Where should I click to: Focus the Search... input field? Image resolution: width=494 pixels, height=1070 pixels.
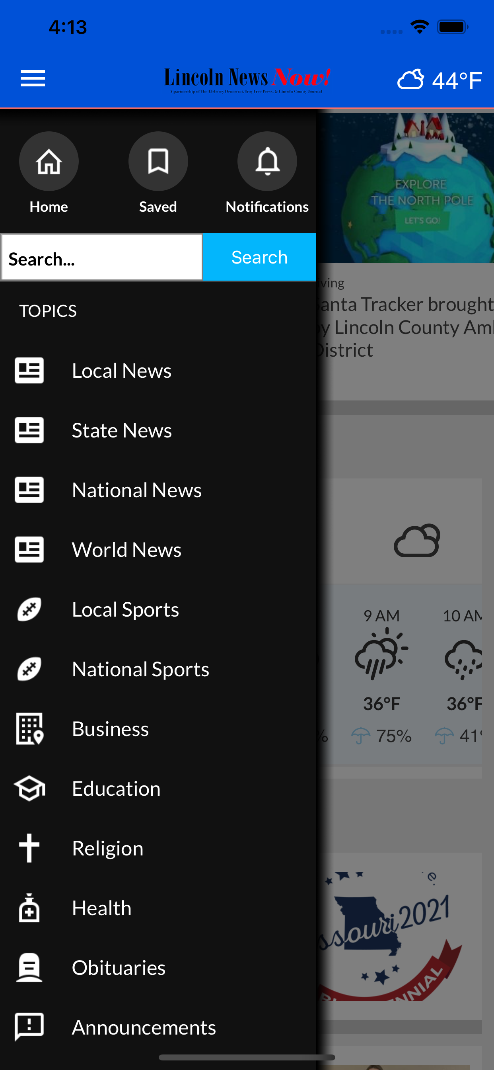pos(102,258)
